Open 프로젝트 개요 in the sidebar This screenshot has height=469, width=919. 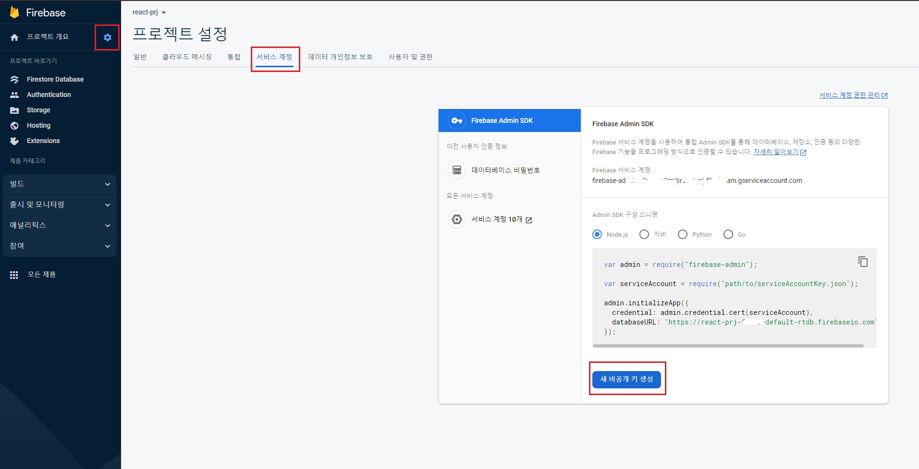pos(48,37)
